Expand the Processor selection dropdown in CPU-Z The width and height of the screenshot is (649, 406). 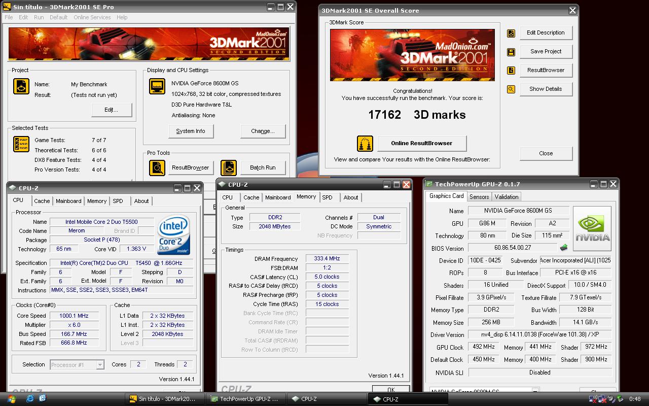[100, 365]
